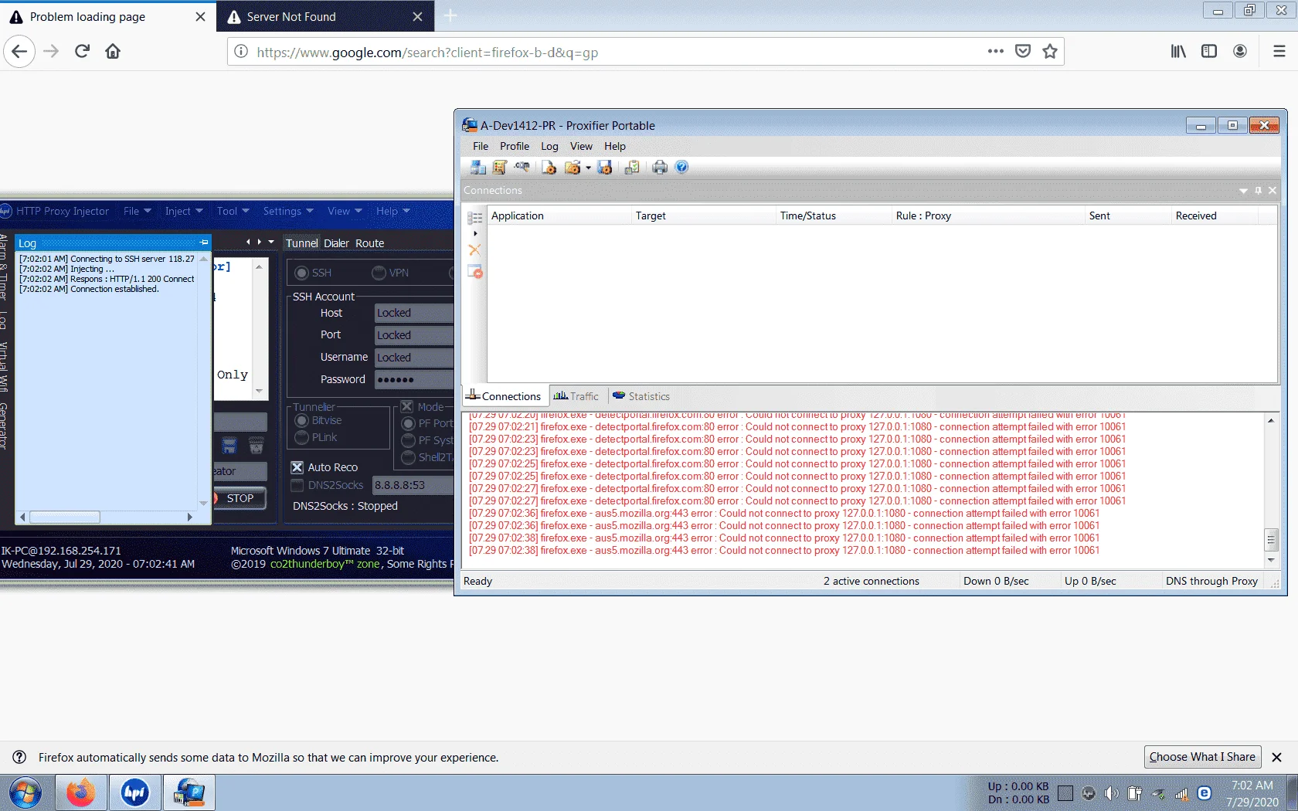
Task: Click HTTP Proxy Injector icon in the taskbar
Action: pos(135,792)
